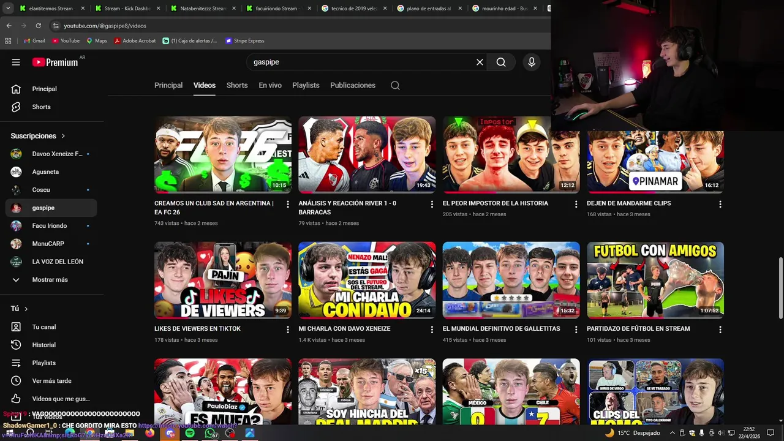Play the FUTBOL CON AMIGOS thumbnail

tap(655, 280)
